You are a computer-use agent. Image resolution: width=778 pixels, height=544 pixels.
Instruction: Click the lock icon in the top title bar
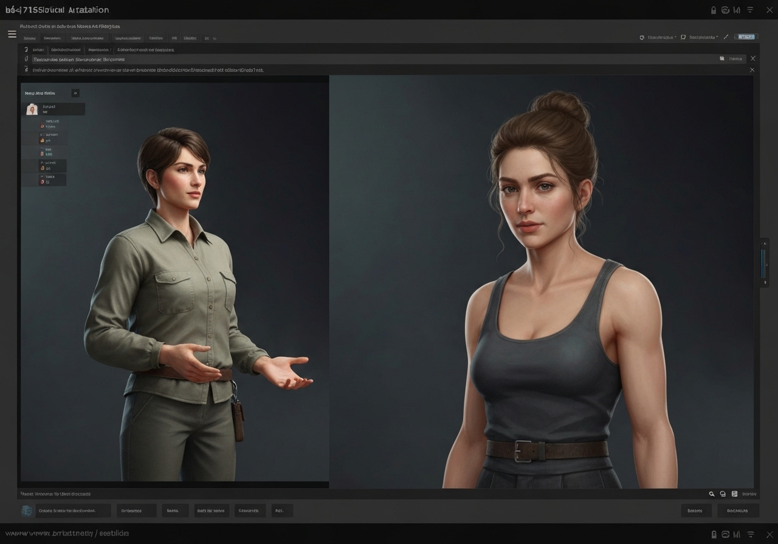click(714, 10)
